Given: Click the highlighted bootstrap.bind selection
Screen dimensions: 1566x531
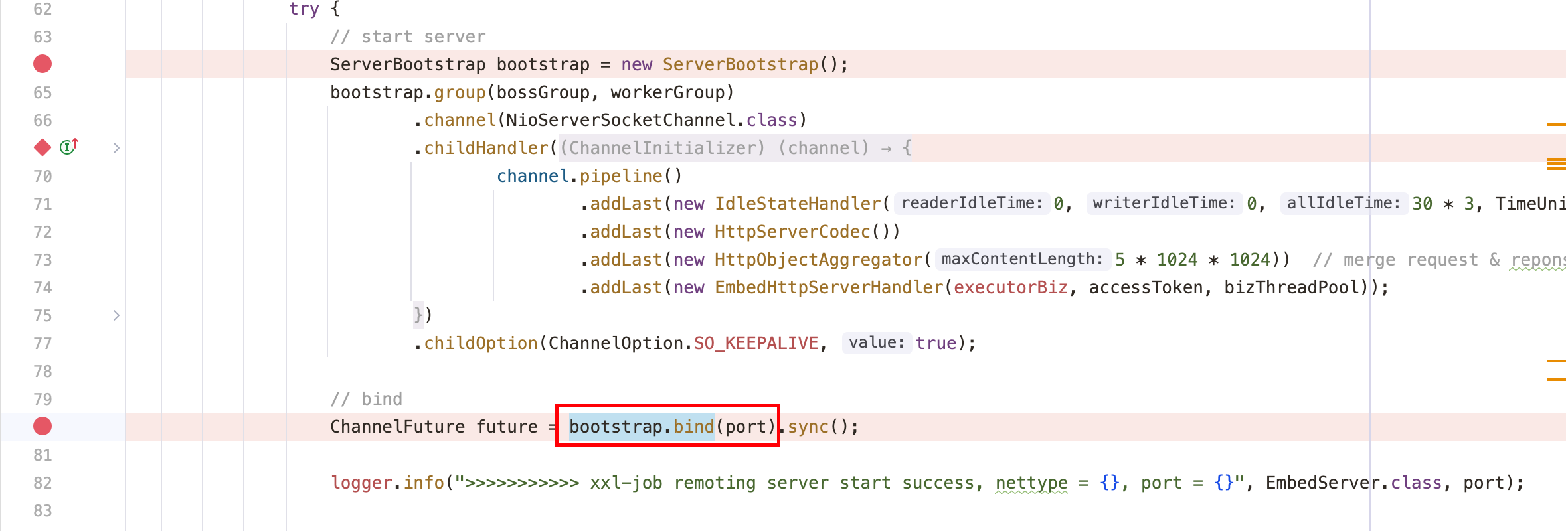Looking at the screenshot, I should tap(641, 427).
